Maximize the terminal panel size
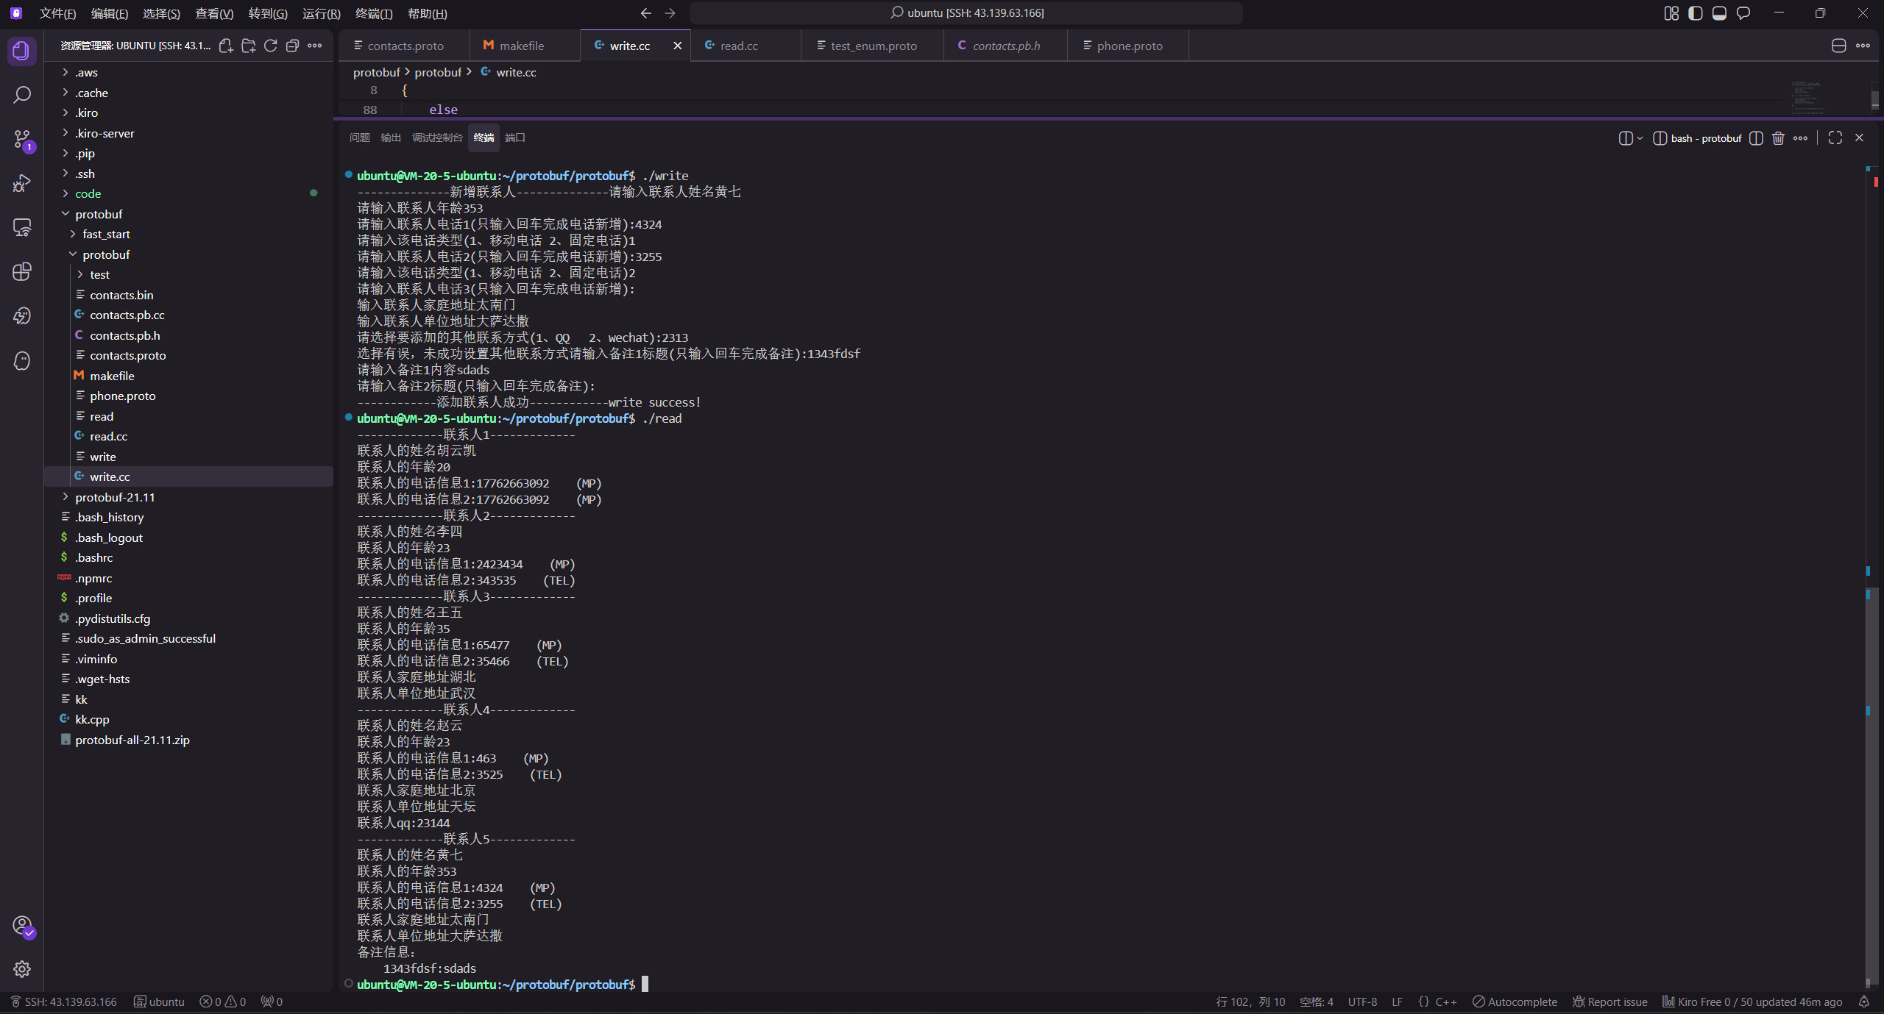 (x=1835, y=138)
